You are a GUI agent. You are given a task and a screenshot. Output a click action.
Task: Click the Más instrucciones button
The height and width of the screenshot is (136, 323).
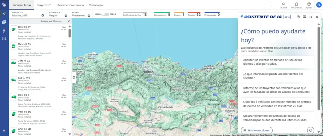point(257,130)
